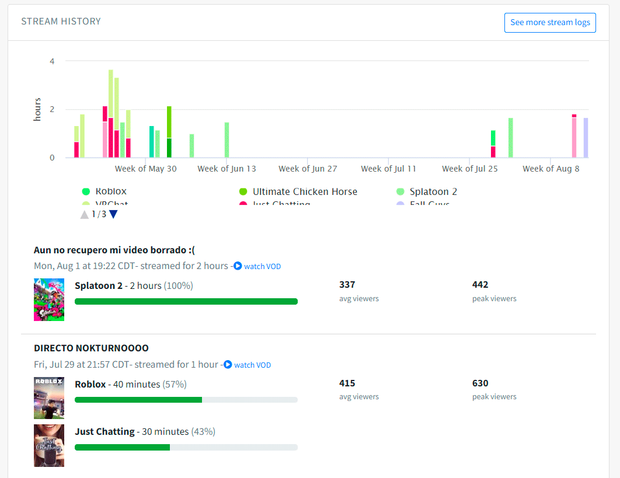This screenshot has height=478, width=620.
Task: Click the 630 peak viewers value
Action: pyautogui.click(x=480, y=383)
